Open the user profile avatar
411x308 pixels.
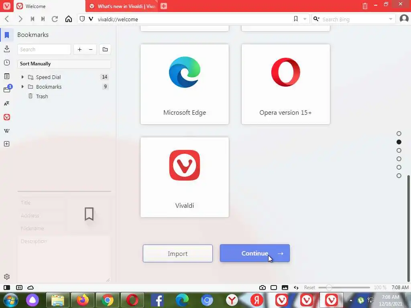click(404, 19)
